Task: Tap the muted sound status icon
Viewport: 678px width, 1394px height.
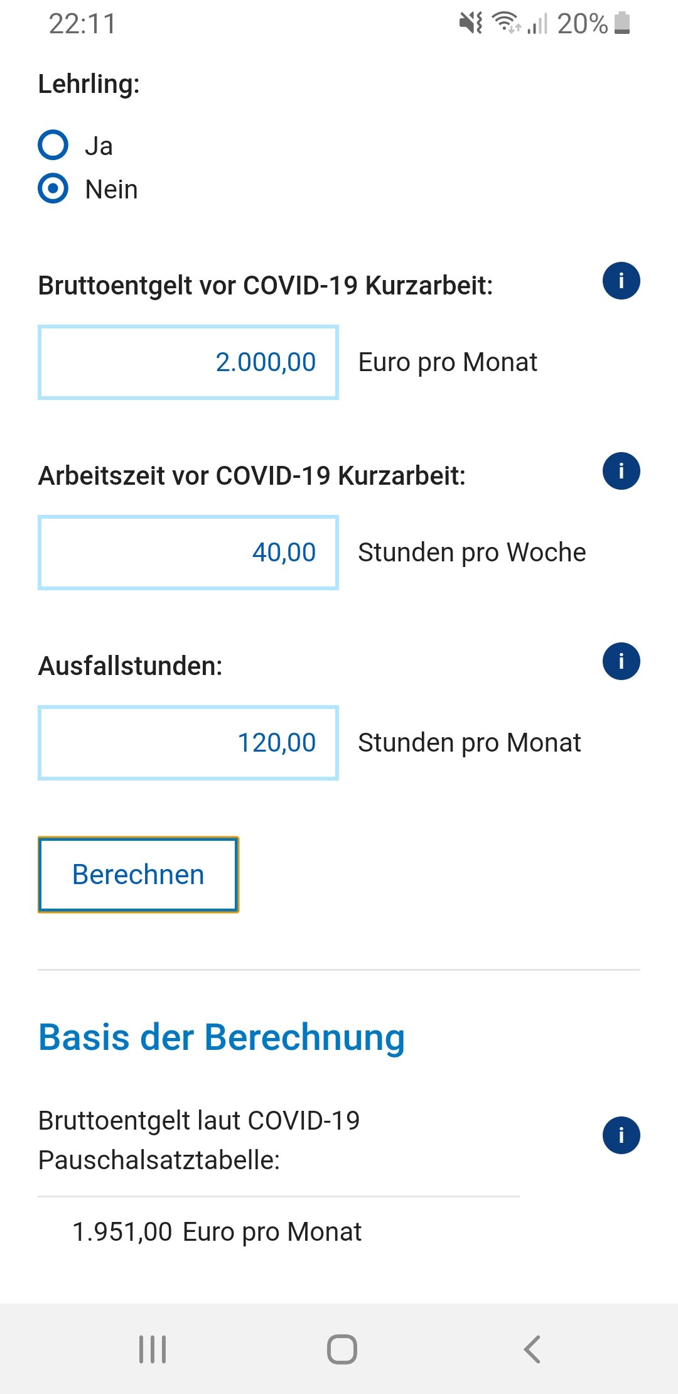Action: click(470, 23)
